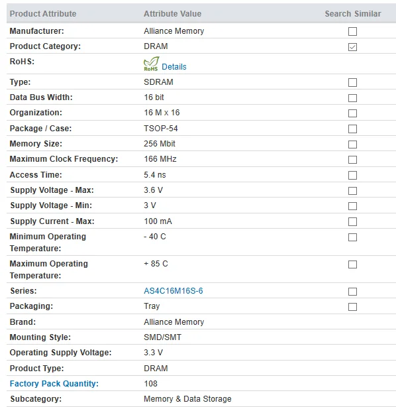
Task: Click the Operating Supply Voltage: label
Action: pos(60,353)
